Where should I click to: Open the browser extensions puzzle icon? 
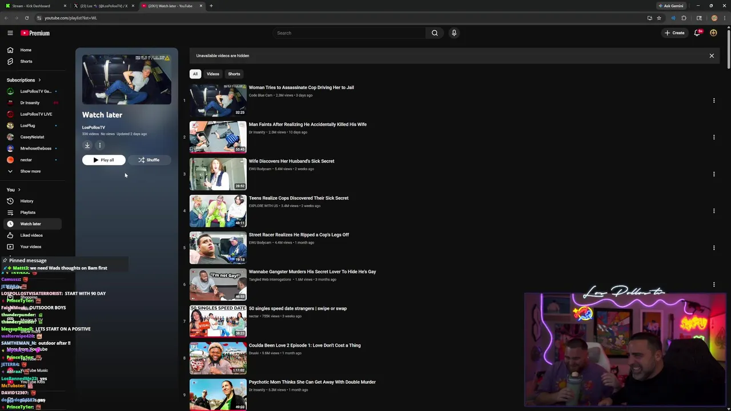point(684,18)
